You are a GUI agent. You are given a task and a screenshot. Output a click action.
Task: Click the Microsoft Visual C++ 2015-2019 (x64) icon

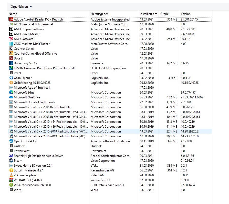pyautogui.click(x=11, y=131)
